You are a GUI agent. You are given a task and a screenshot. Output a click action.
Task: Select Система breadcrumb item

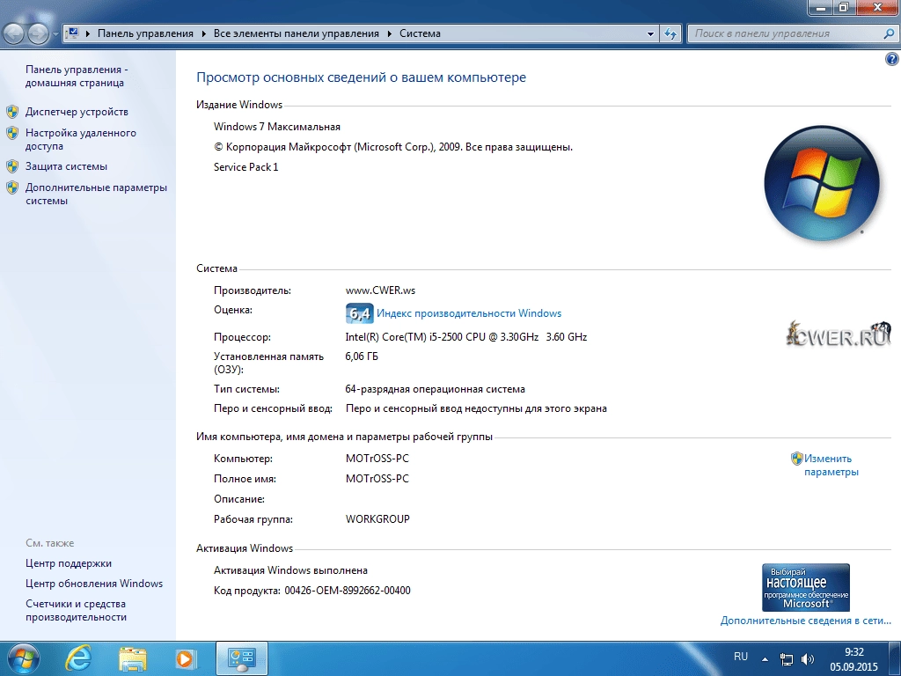coord(420,33)
